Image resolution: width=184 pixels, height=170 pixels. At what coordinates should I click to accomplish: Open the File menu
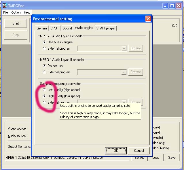point(5,12)
